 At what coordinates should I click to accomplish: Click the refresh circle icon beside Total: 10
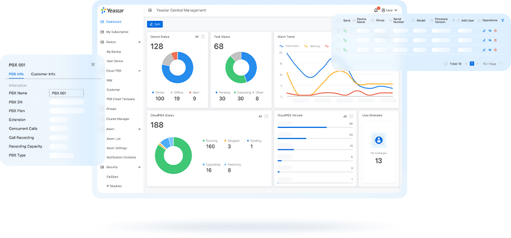tap(446, 64)
